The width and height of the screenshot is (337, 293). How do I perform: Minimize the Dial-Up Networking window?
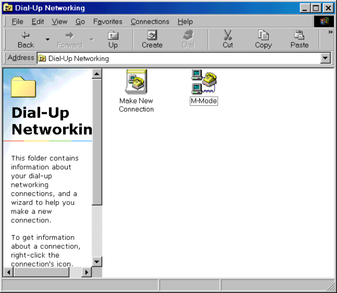coord(305,8)
